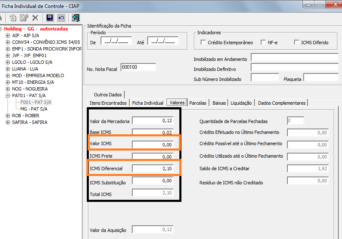Click the ICMS Diferencial value field
The image size is (342, 239).
tap(153, 169)
